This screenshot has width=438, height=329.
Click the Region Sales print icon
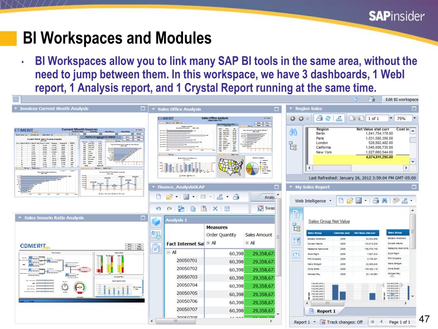coord(319,118)
